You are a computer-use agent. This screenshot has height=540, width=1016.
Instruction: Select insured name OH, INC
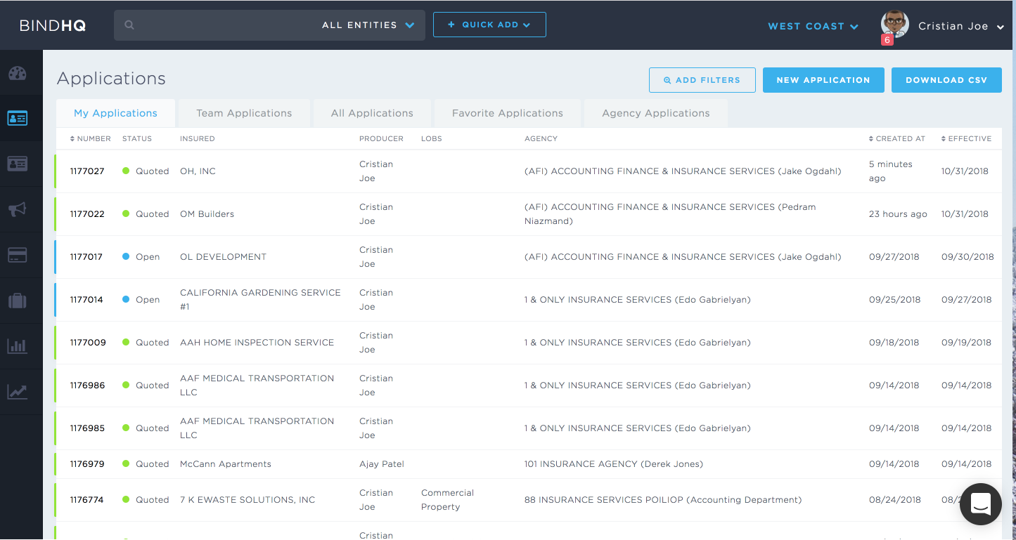198,171
